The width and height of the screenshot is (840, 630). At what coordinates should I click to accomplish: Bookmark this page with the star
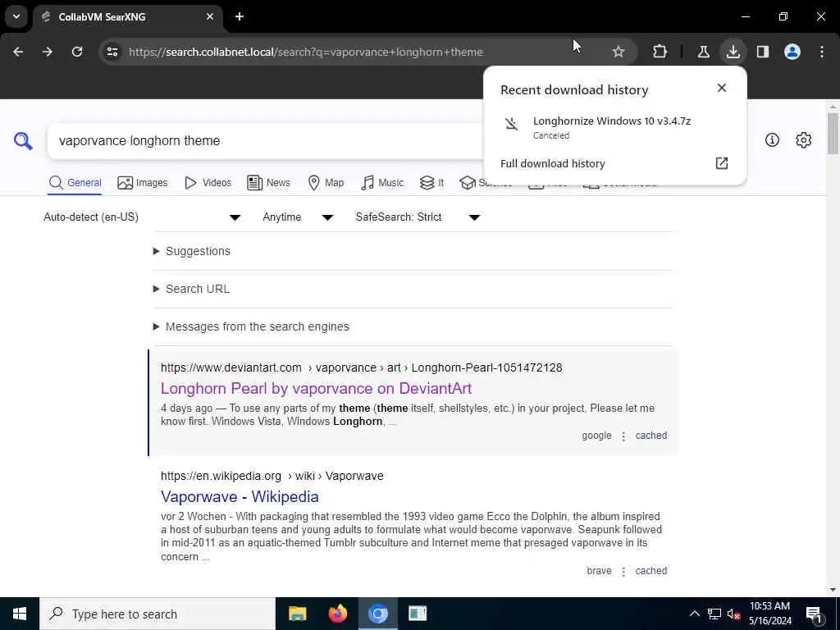(619, 52)
